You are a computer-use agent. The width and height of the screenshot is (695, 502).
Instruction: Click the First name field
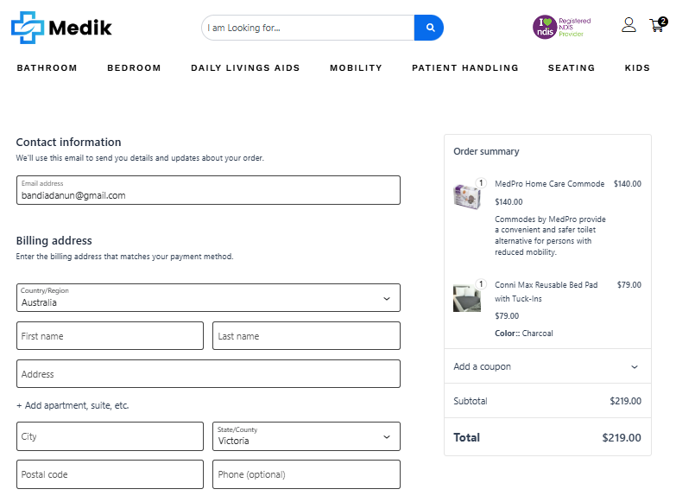(110, 336)
